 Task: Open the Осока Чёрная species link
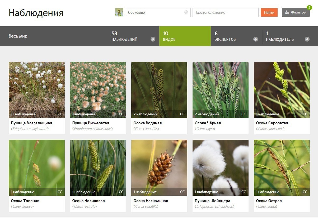(x=208, y=123)
